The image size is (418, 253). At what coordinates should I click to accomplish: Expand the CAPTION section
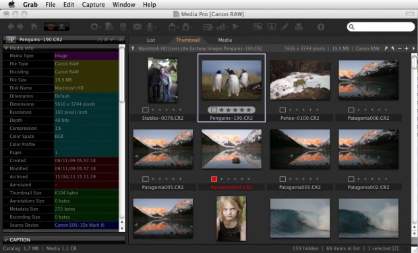6,240
